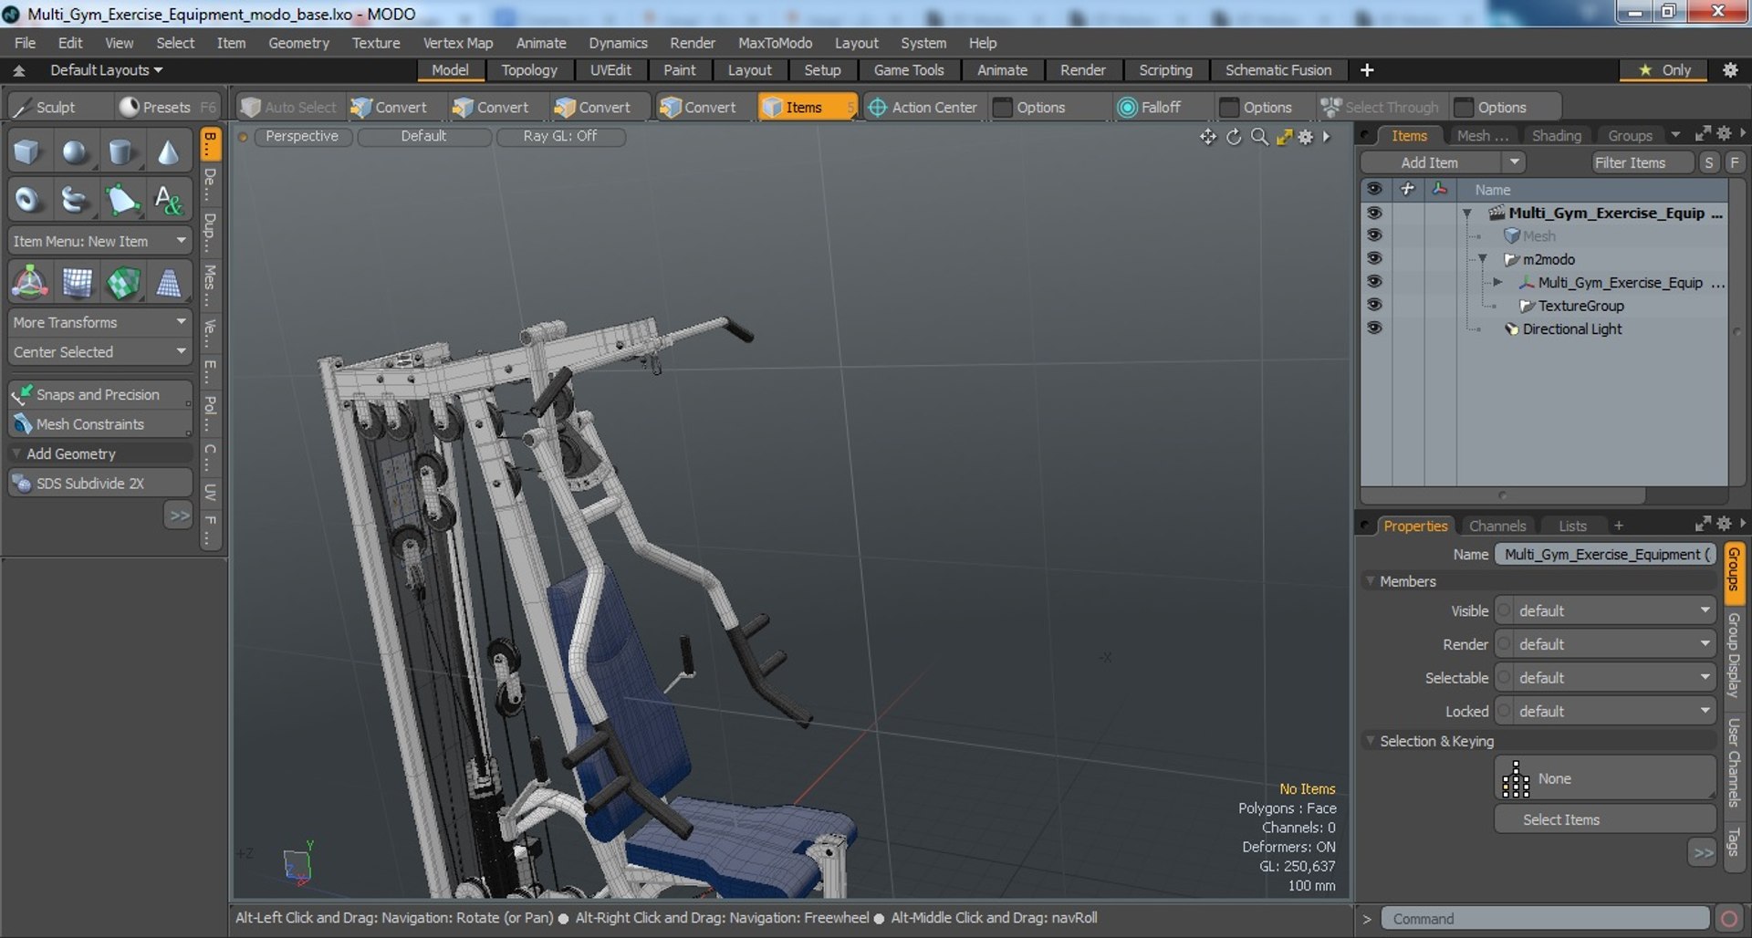Add a sphere primitive

tap(75, 152)
